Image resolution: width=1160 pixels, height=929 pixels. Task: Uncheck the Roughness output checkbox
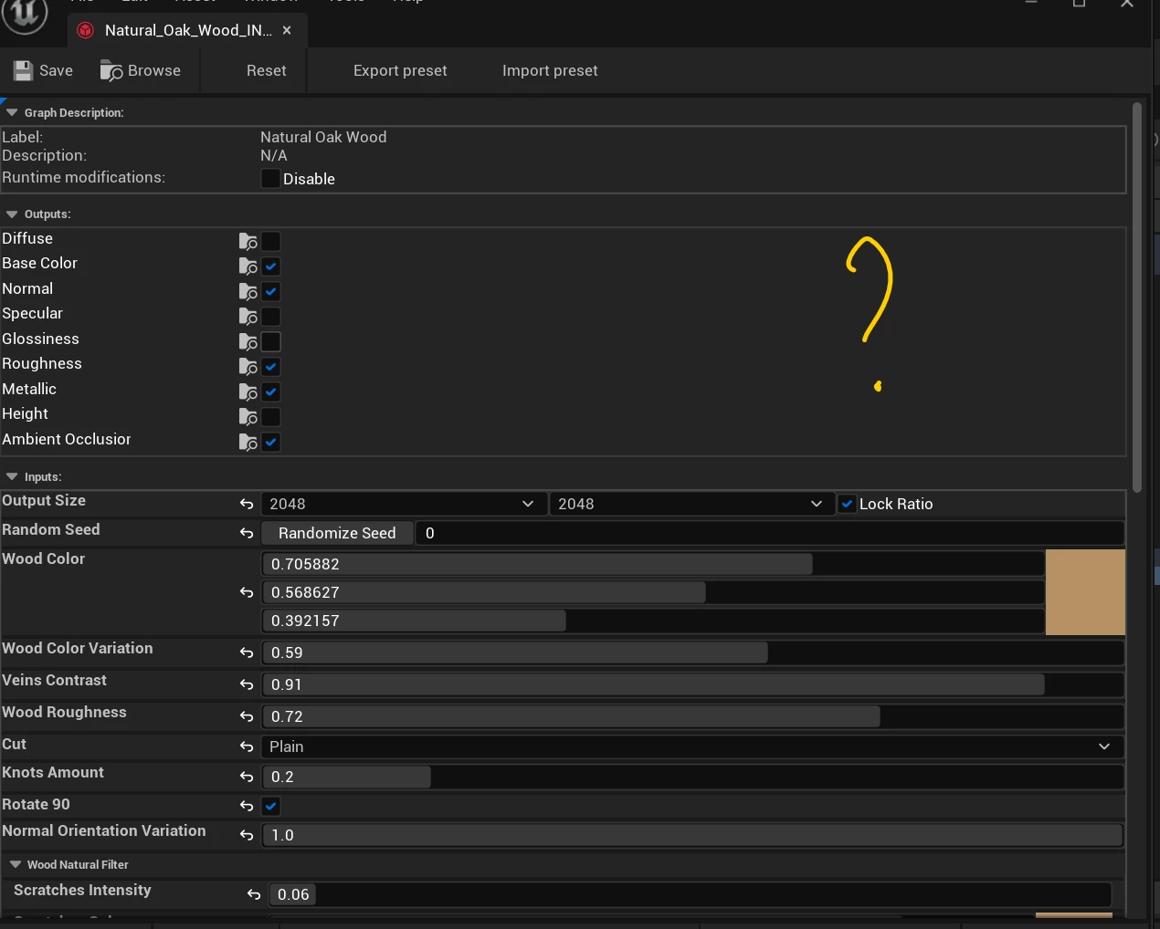pyautogui.click(x=270, y=367)
